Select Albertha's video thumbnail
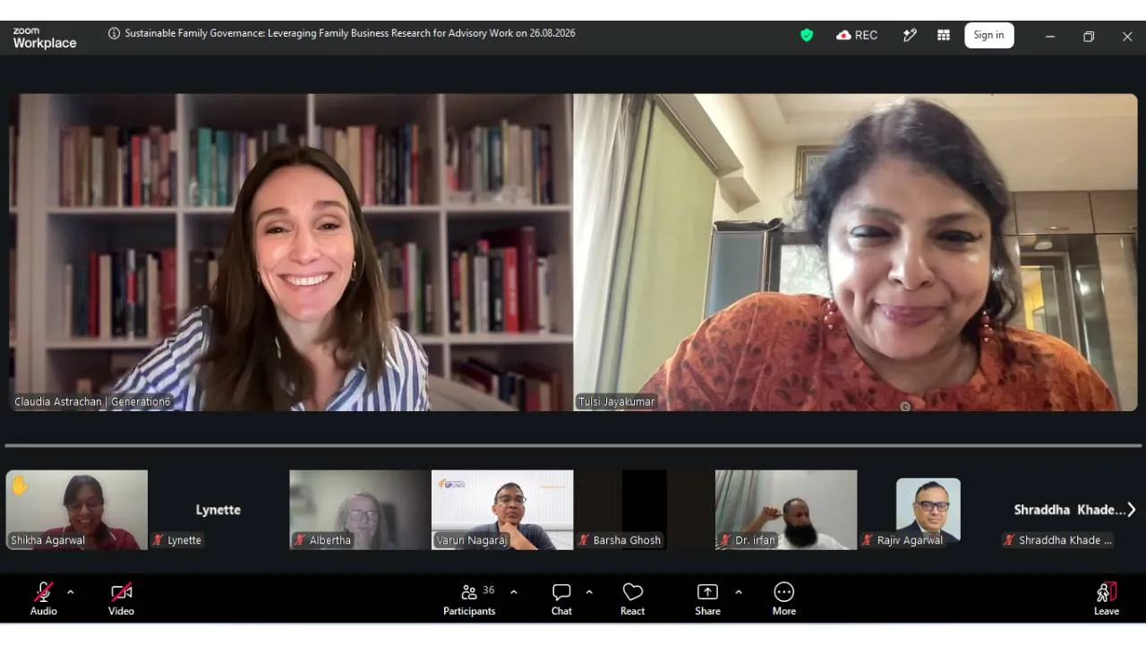 click(x=360, y=510)
